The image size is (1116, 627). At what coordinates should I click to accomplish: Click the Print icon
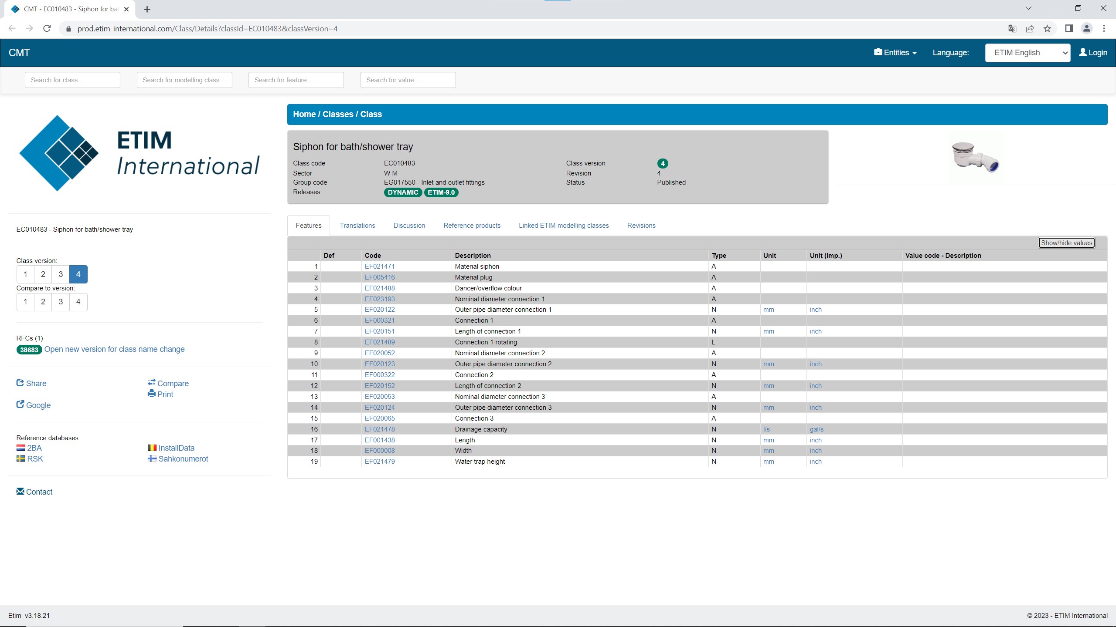(151, 394)
